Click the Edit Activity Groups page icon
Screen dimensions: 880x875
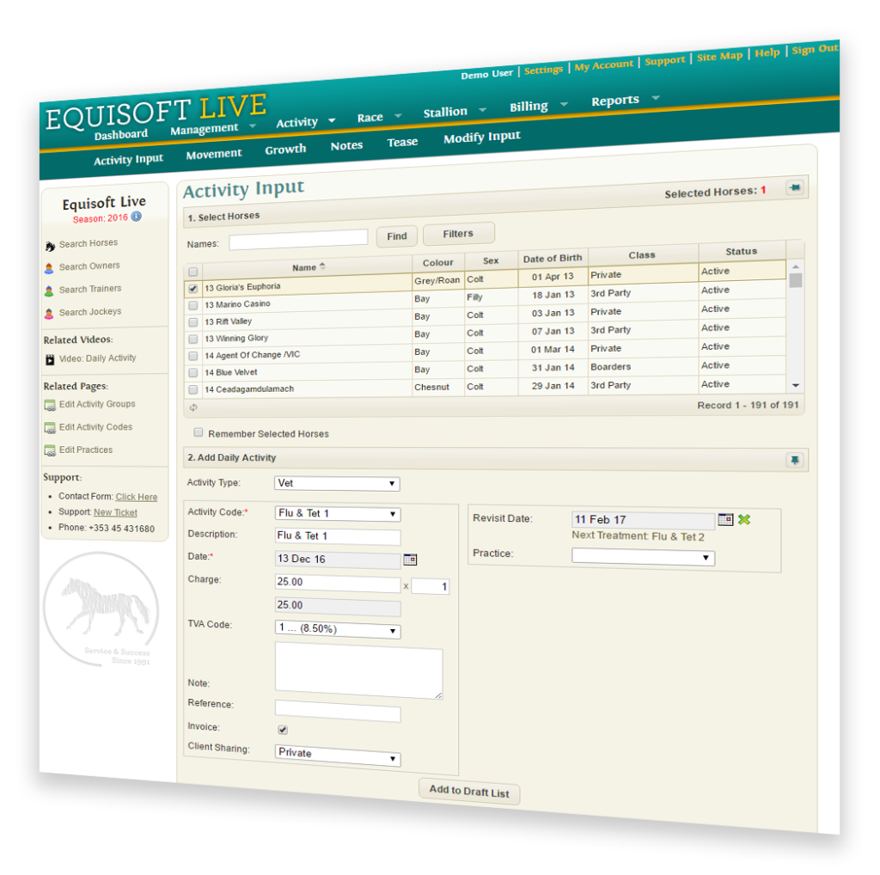pos(50,404)
